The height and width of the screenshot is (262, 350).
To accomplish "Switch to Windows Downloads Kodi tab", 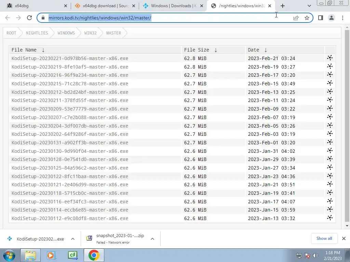I will click(173, 6).
